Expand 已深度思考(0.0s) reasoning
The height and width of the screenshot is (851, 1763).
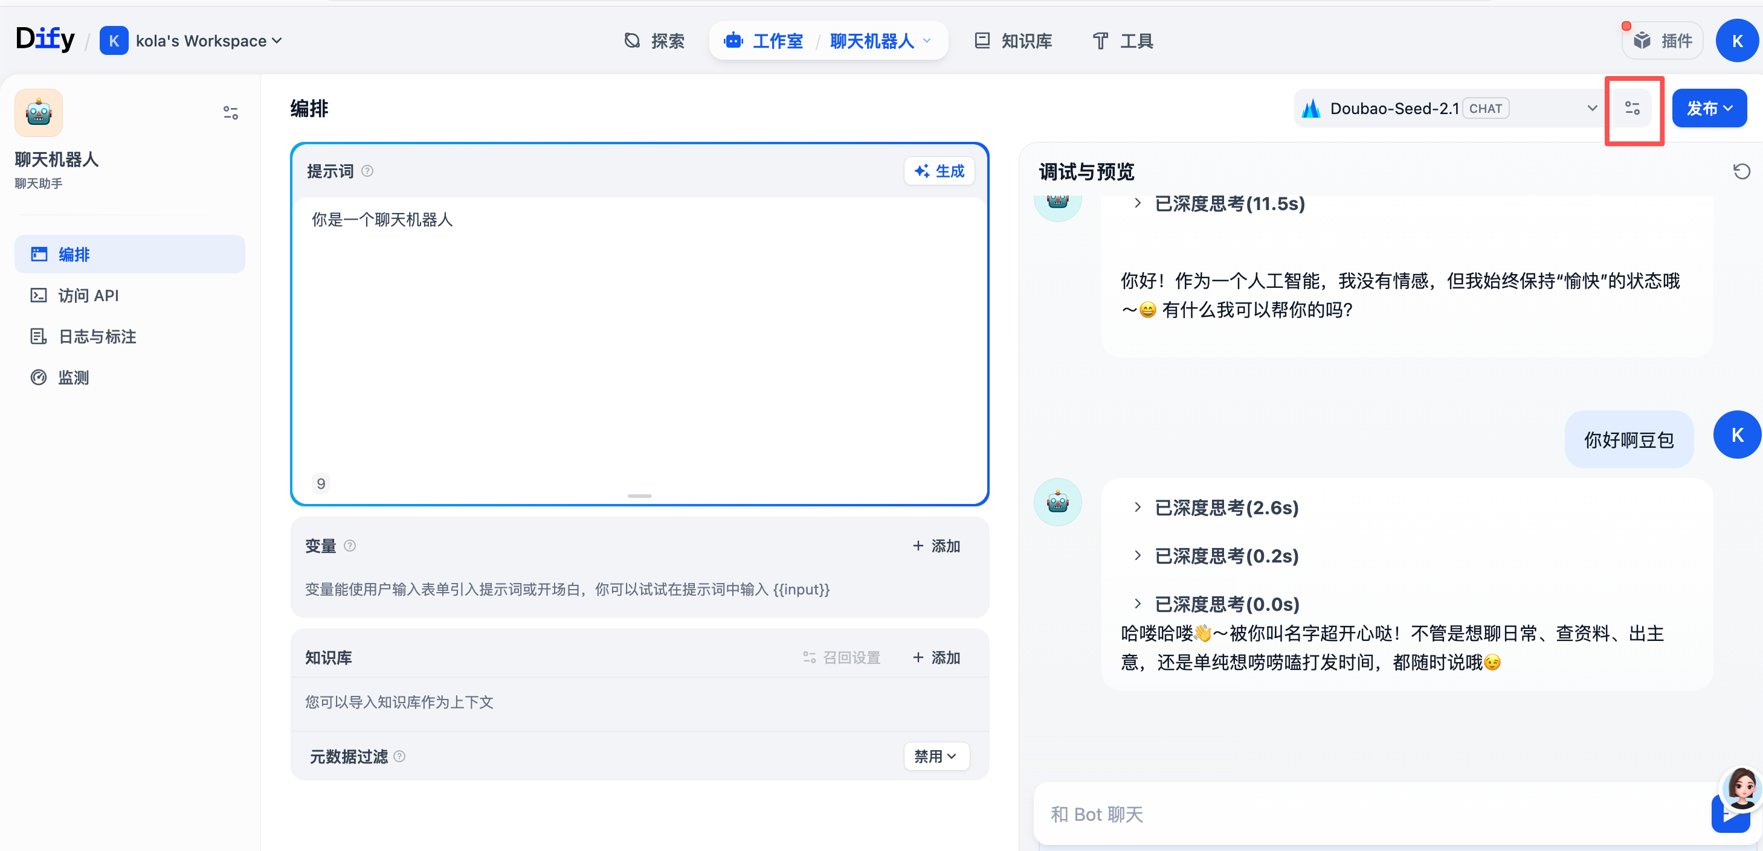pos(1216,604)
